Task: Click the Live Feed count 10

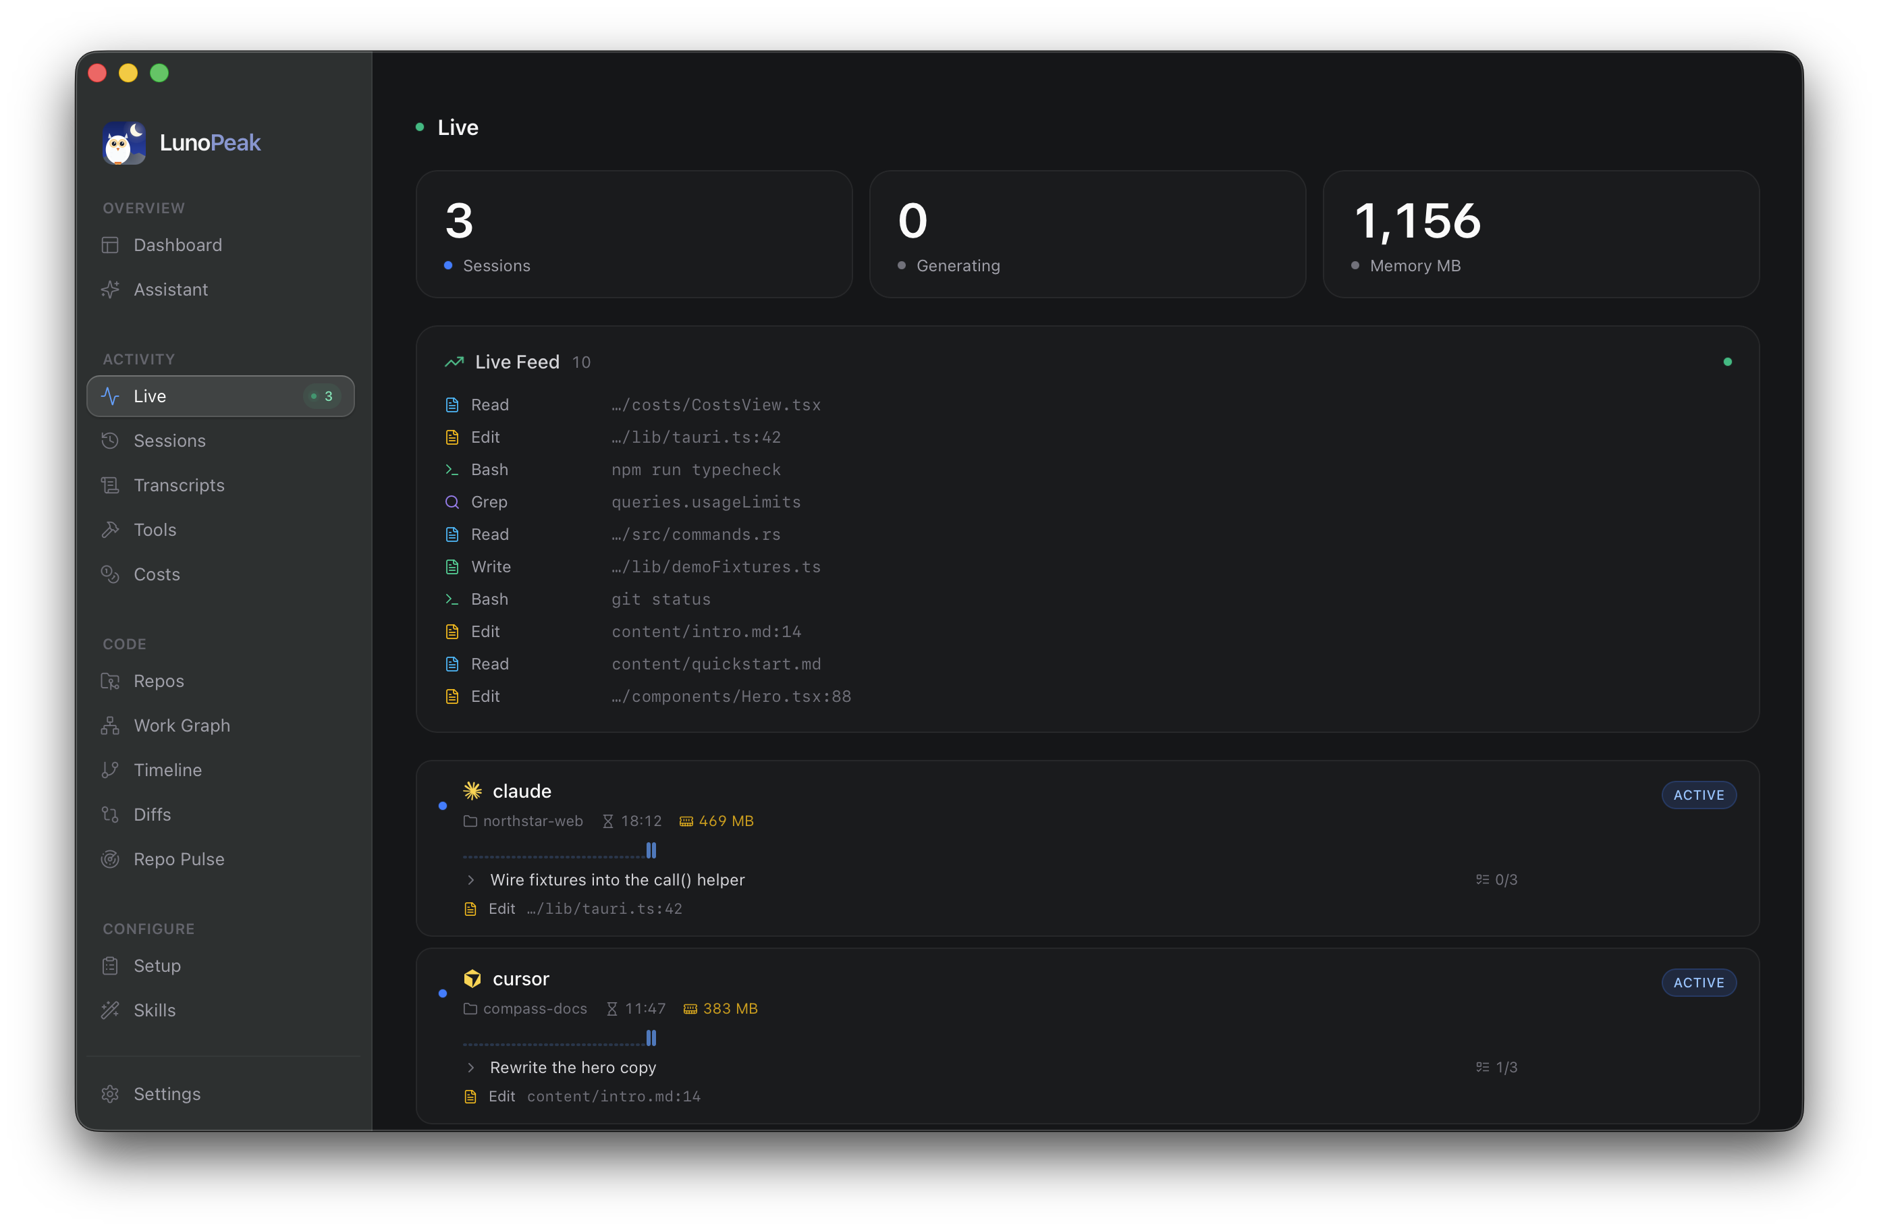Action: tap(581, 362)
